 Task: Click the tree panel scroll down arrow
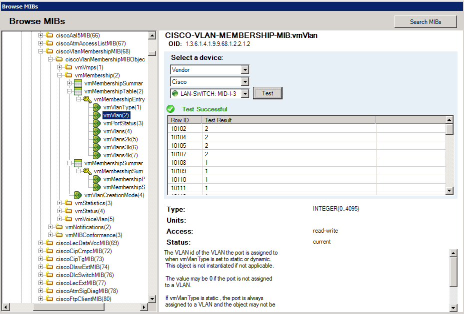click(152, 299)
